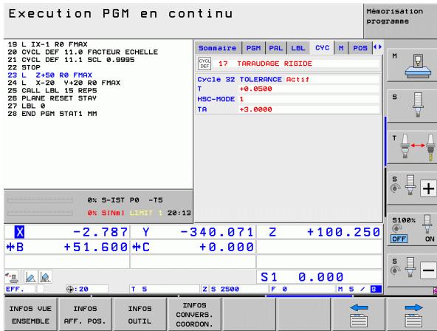Click the F 0 feed rate field

tap(303, 289)
